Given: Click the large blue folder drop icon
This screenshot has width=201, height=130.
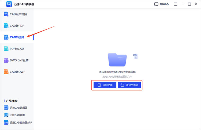Looking at the screenshot, I should point(117,60).
